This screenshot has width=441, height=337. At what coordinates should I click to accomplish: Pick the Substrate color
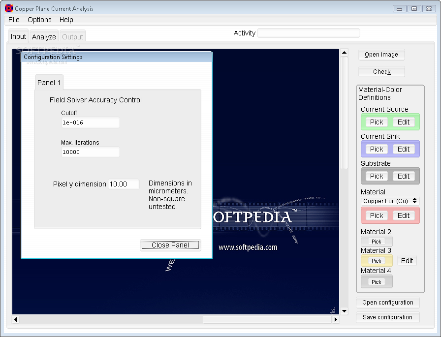coord(377,176)
